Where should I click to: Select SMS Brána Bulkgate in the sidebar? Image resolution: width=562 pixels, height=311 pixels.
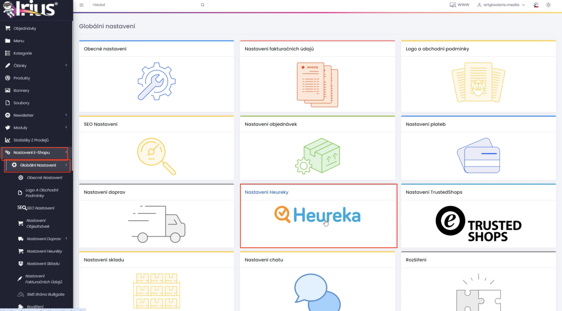click(x=46, y=294)
